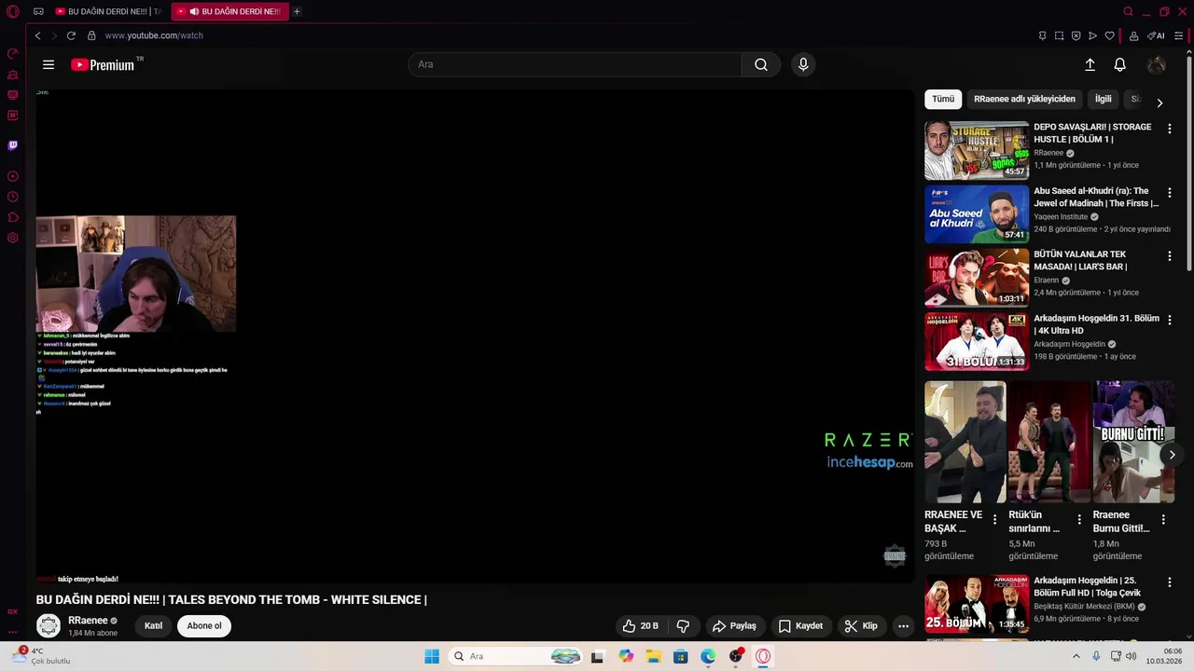Viewport: 1194px width, 671px height.
Task: Open LIAR'S BAR video thumbnail
Action: coord(977,277)
